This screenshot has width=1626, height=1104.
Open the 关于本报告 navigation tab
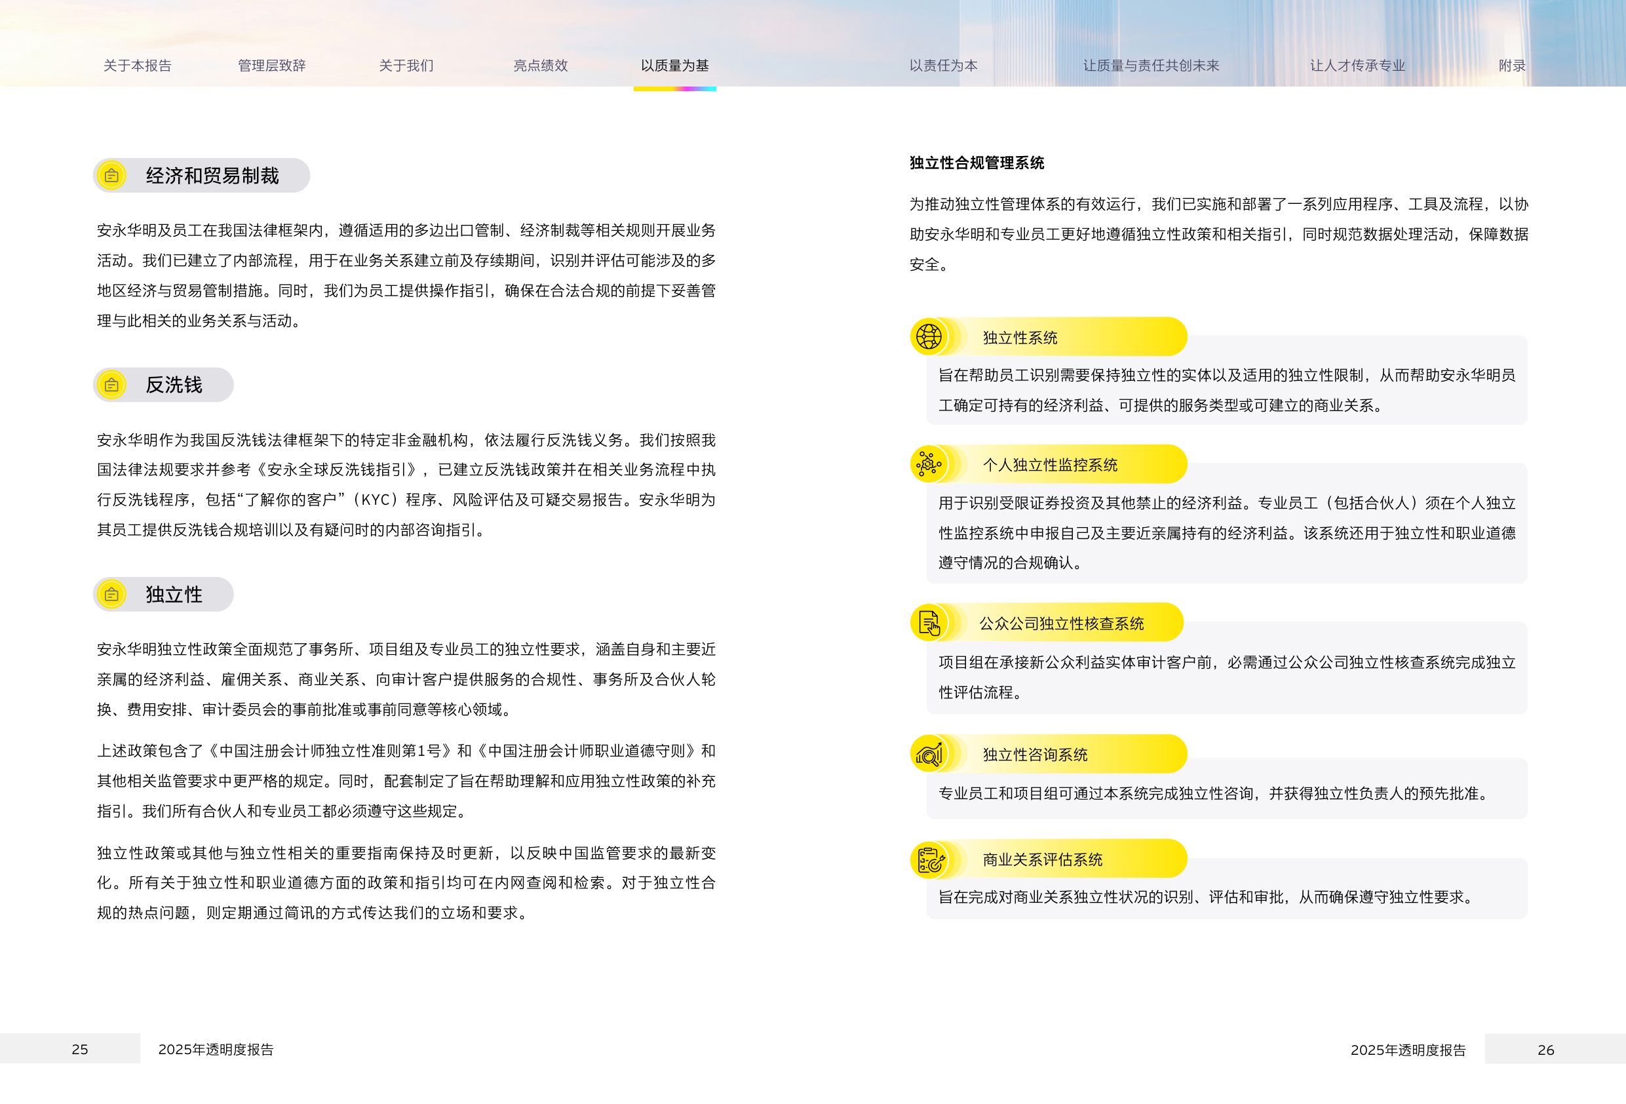[x=137, y=66]
